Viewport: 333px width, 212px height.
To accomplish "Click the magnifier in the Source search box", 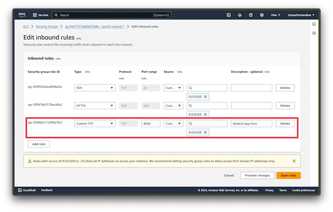I will tap(191, 123).
